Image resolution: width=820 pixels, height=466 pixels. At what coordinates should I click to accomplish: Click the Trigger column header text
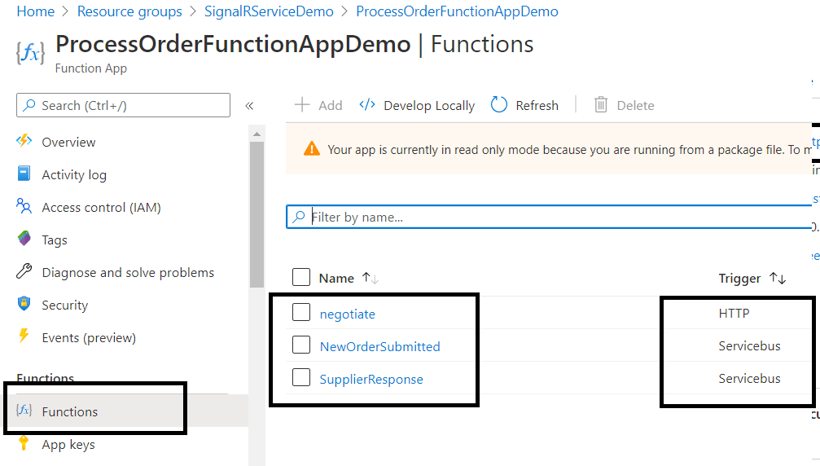pos(739,278)
